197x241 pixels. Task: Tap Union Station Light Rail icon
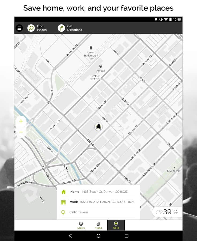(91, 48)
